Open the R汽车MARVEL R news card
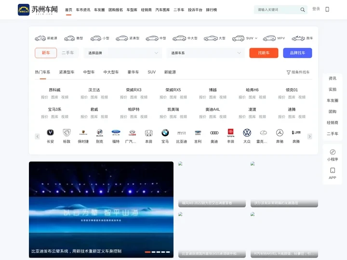Viewport: 347px width, 260px height. point(284,234)
